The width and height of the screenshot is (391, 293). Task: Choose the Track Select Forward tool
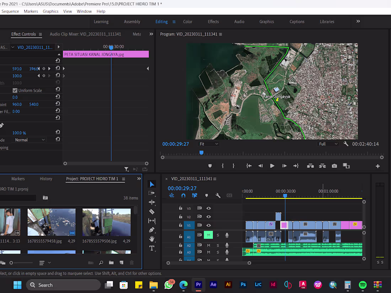tap(152, 193)
